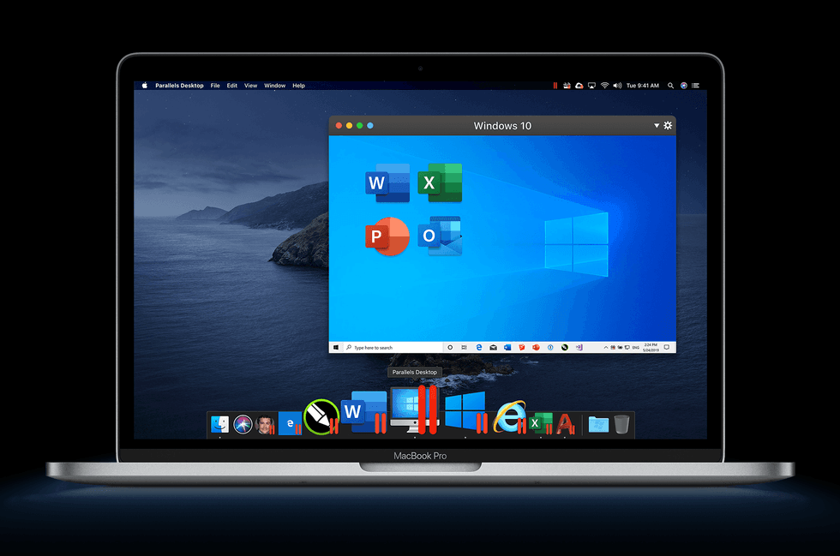Viewport: 840px width, 556px height.
Task: Open Finder from the Dock
Action: point(219,423)
